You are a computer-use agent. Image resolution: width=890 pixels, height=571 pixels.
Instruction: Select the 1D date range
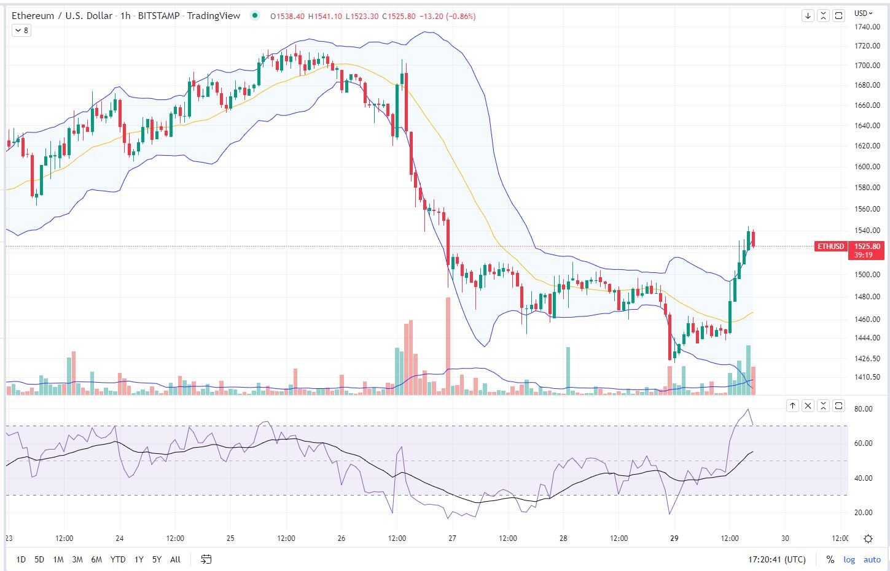[x=21, y=559]
